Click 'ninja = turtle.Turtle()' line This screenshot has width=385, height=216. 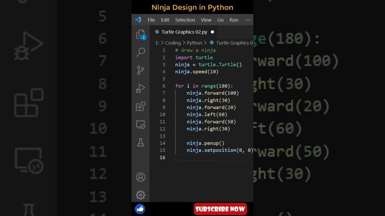click(x=209, y=65)
